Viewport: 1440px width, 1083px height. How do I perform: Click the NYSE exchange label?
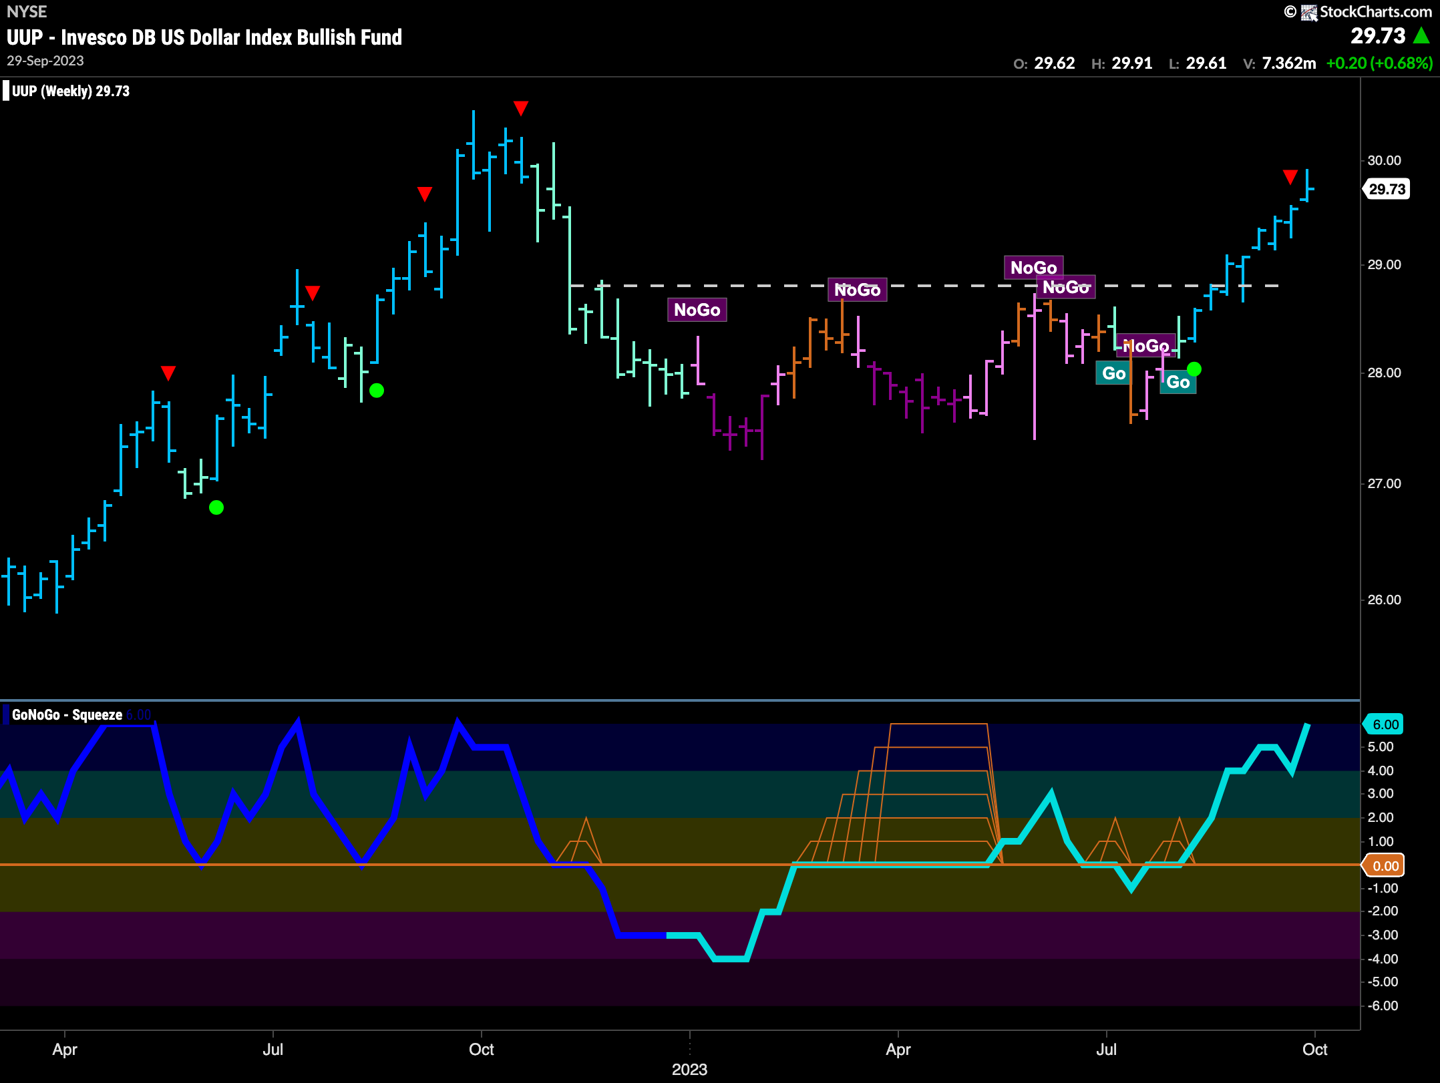[x=27, y=11]
